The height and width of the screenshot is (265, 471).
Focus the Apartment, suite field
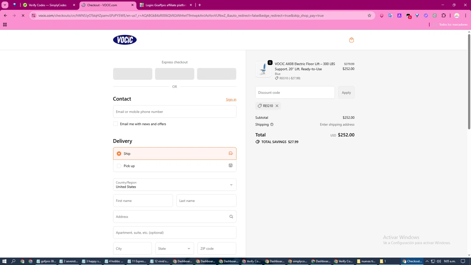175,233
